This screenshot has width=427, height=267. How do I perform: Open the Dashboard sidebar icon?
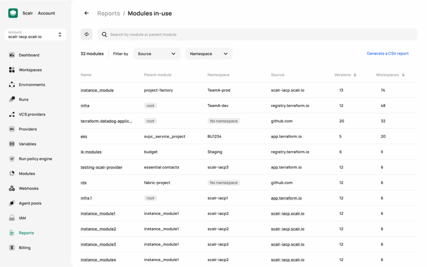(x=12, y=55)
